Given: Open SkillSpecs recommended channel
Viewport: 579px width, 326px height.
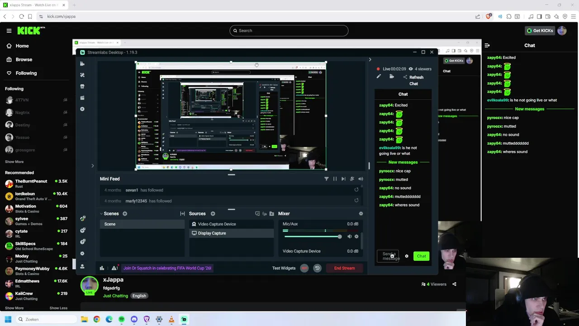Looking at the screenshot, I should (x=36, y=246).
